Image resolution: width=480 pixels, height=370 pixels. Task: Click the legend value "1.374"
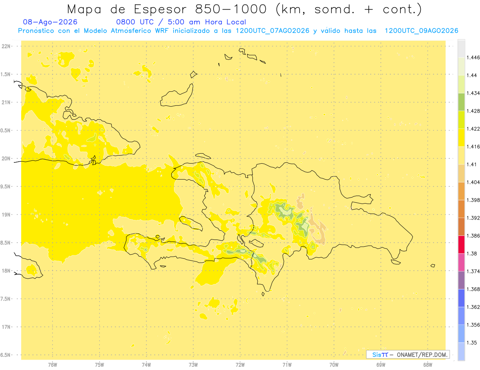473,271
